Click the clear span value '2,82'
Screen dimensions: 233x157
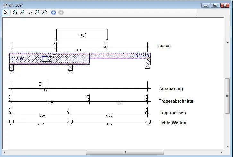click(x=41, y=124)
